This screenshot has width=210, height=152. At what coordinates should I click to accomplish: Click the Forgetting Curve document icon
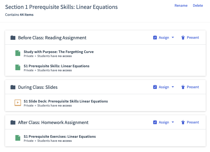pos(18,53)
